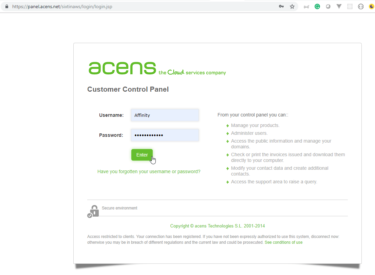This screenshot has height=275, width=375.
Task: Click the leftmost wavy extension icon
Action: [x=306, y=6]
